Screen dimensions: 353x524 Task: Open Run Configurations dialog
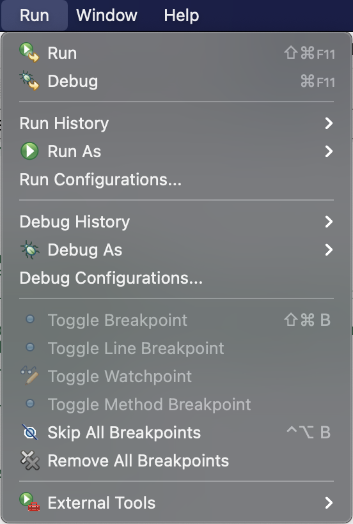pos(176,180)
